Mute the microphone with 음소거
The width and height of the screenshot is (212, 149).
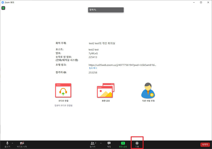click(x=7, y=144)
